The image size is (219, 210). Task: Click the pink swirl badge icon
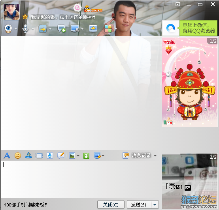click(77, 7)
